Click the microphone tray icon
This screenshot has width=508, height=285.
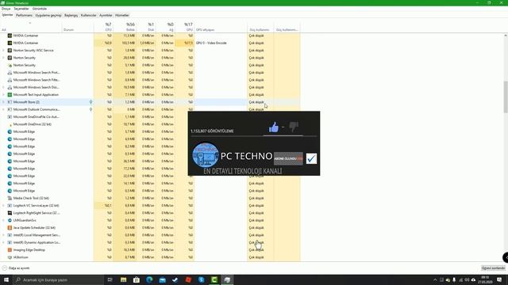454,279
